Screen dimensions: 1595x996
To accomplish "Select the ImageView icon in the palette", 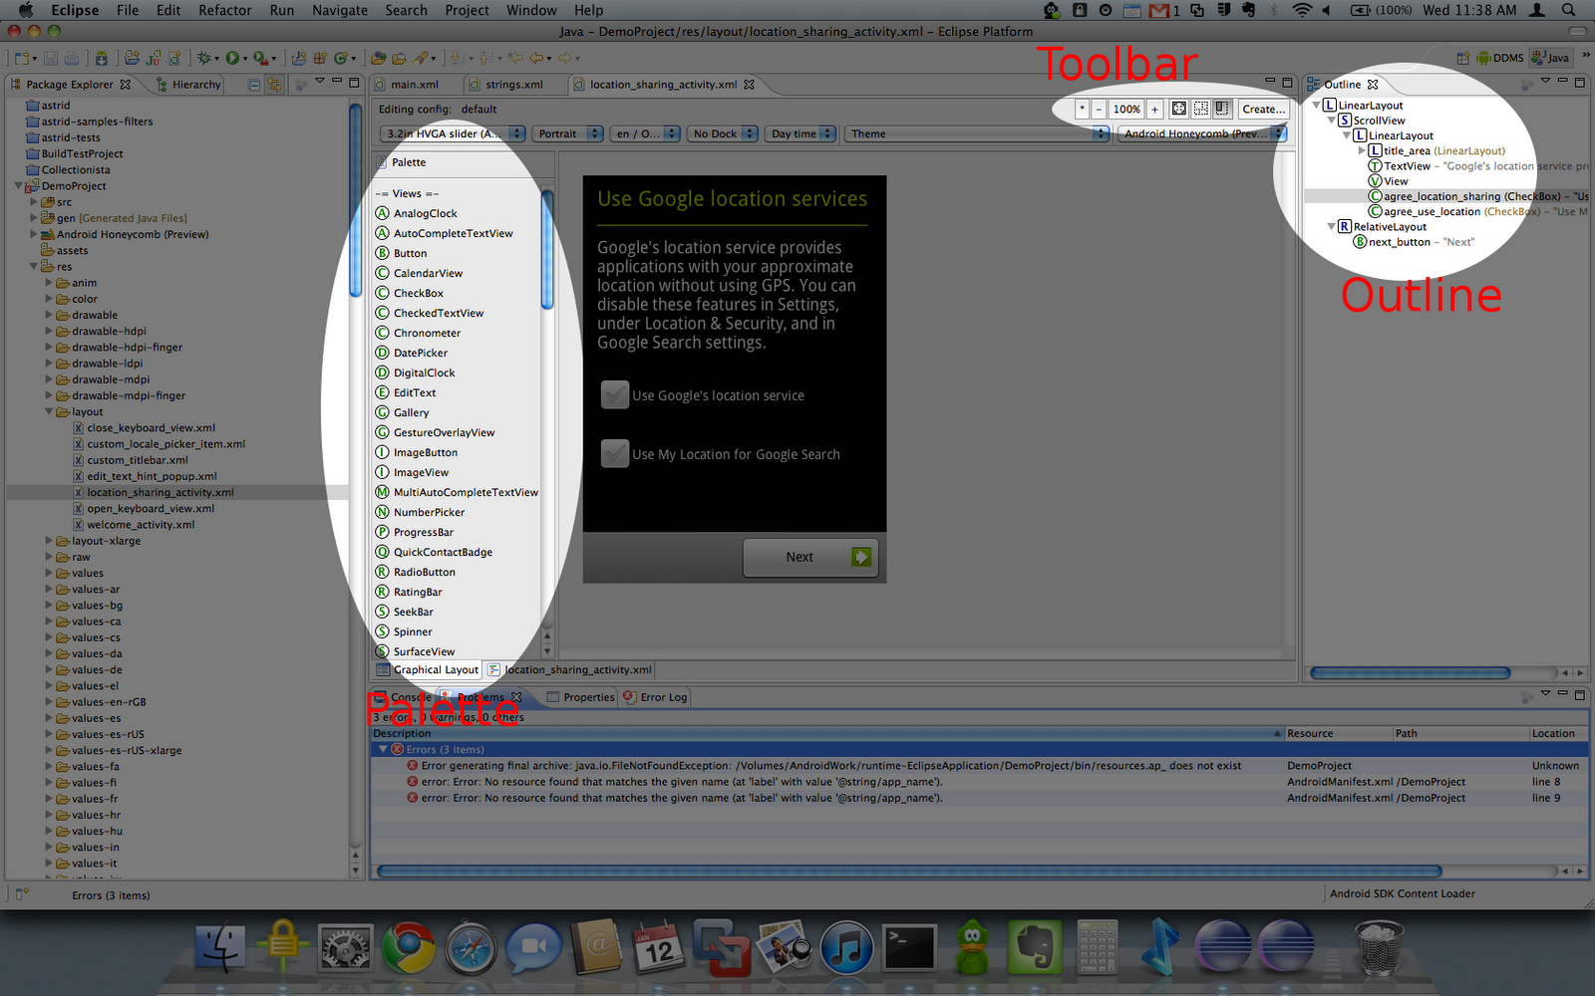I will coord(382,472).
